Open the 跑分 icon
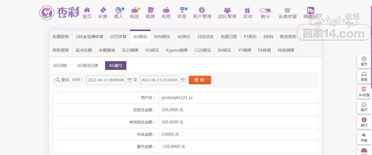372x155 pixels. click(x=265, y=10)
